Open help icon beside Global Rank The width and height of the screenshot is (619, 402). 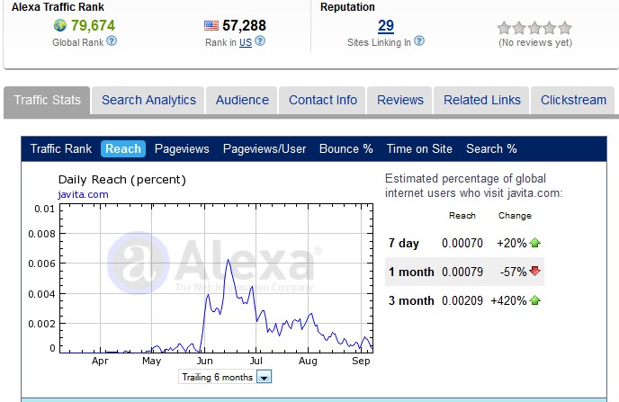click(x=112, y=41)
